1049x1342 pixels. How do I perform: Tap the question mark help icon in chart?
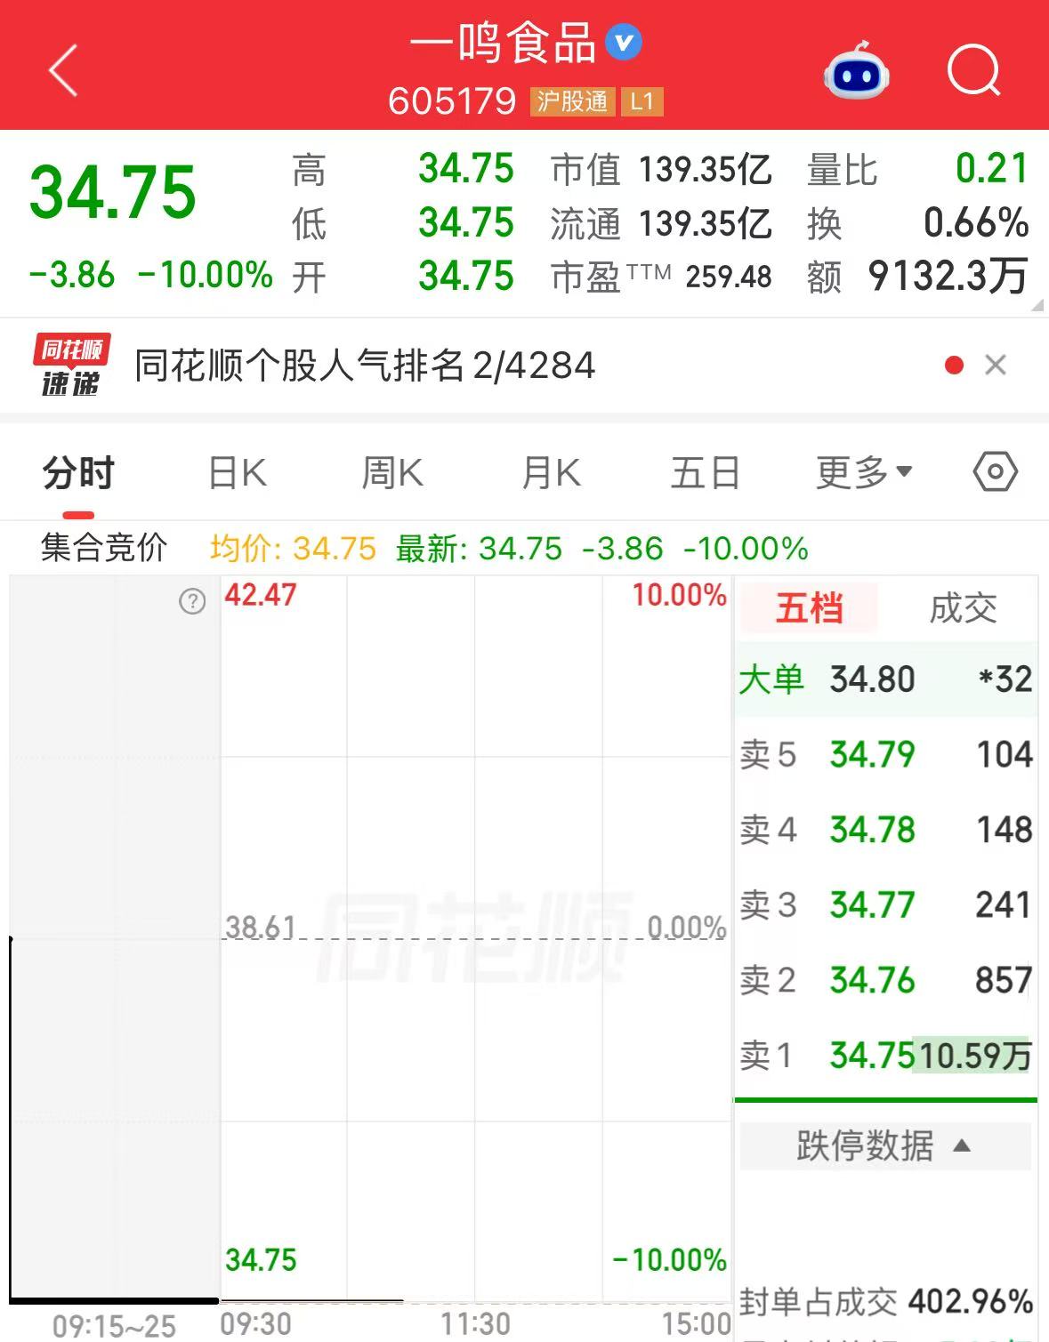click(x=192, y=602)
